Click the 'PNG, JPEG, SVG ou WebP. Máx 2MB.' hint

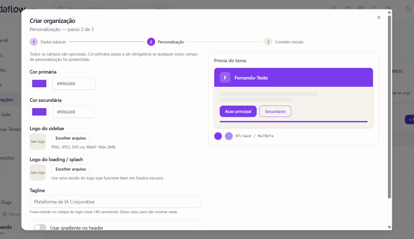coord(84,147)
